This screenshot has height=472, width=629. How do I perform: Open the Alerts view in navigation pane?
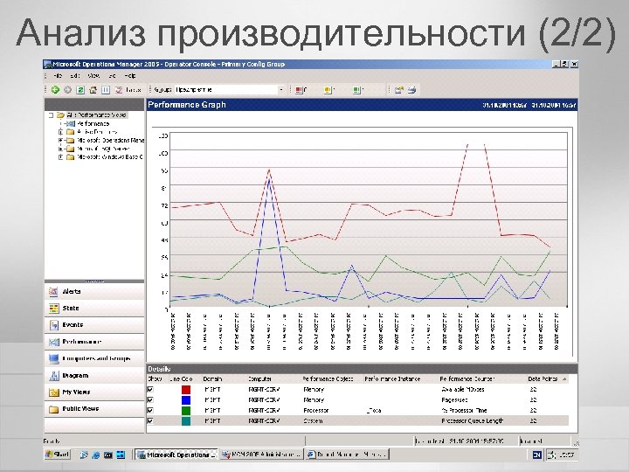click(94, 292)
